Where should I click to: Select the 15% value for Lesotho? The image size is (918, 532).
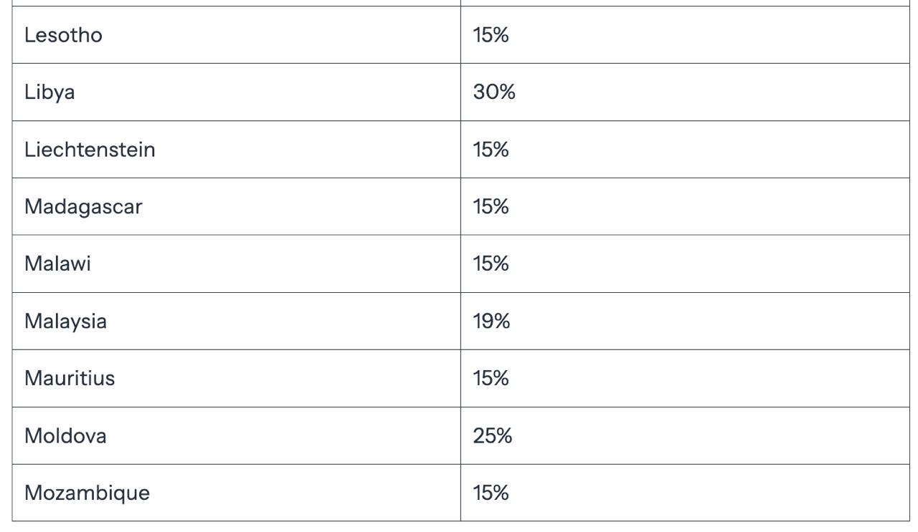491,35
